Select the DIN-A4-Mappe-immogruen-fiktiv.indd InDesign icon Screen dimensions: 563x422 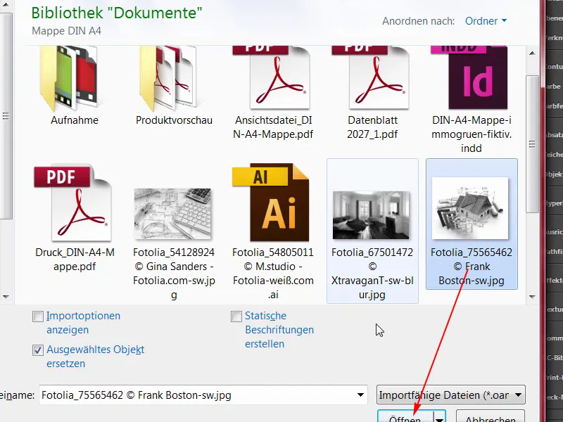tap(469, 77)
